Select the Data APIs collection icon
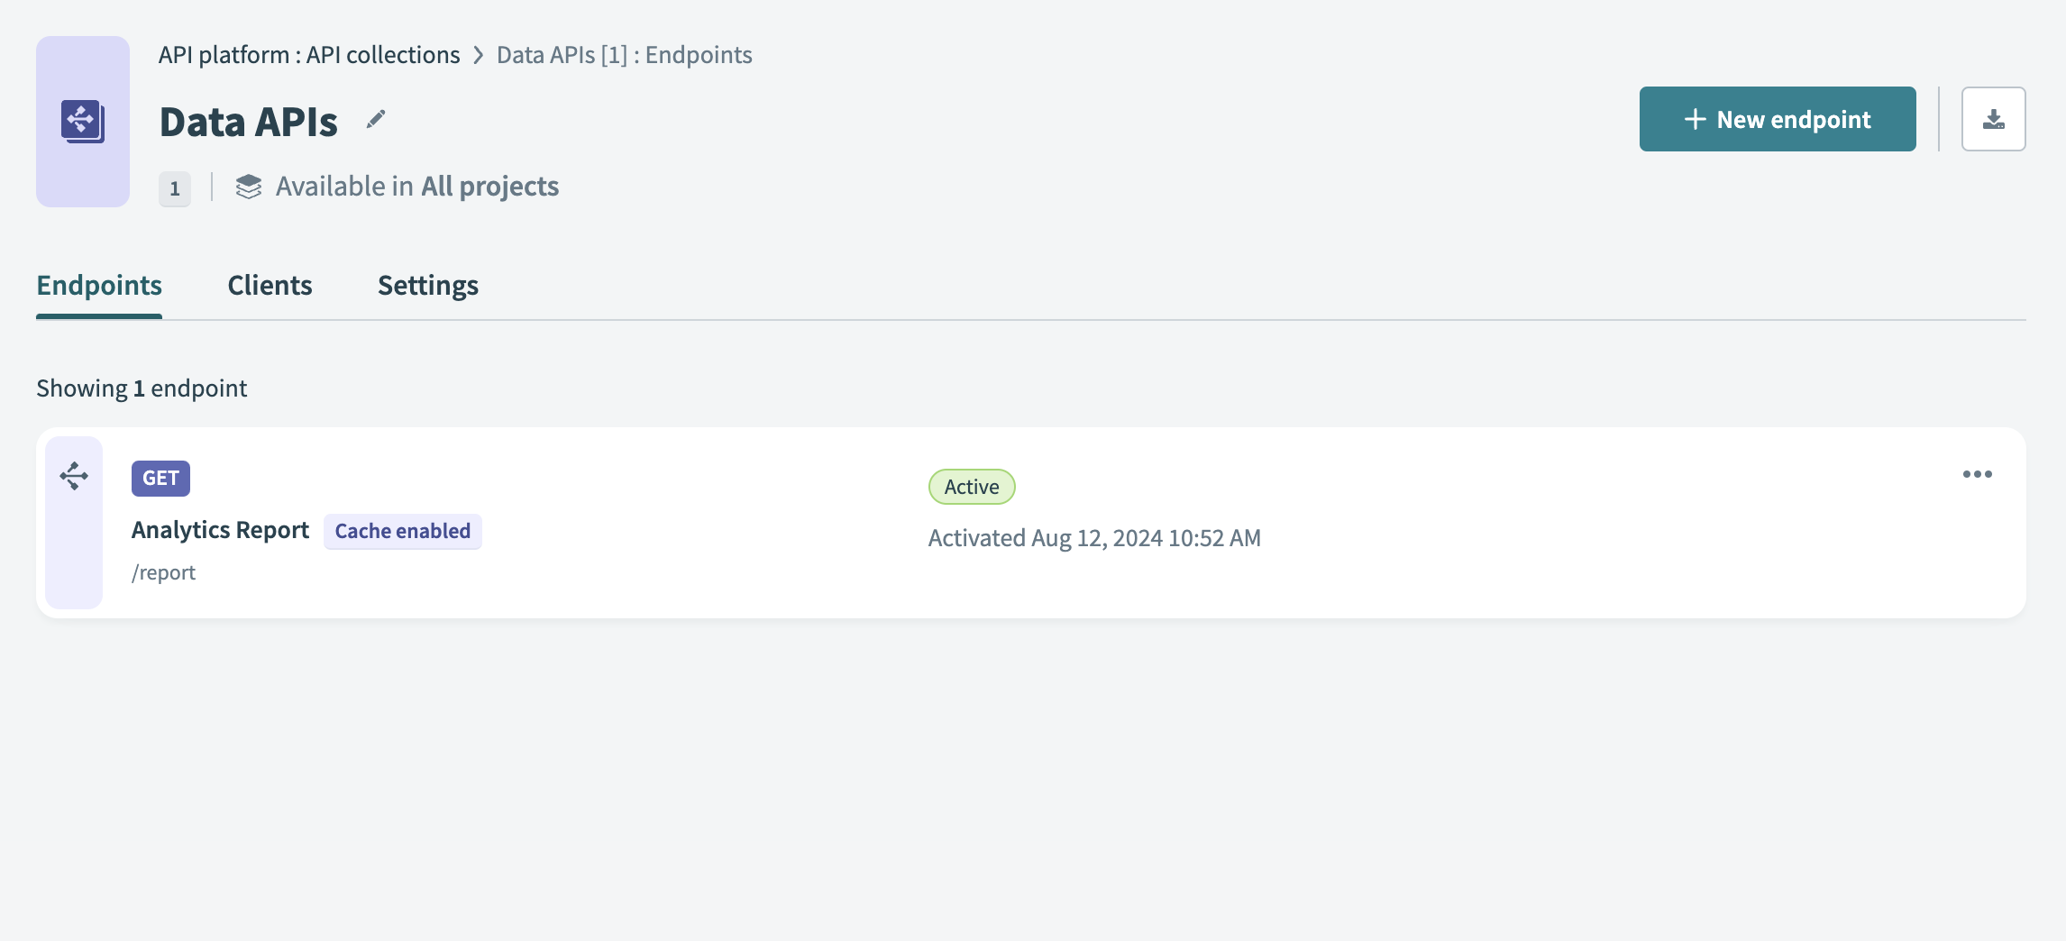The height and width of the screenshot is (941, 2066). click(x=82, y=122)
